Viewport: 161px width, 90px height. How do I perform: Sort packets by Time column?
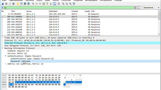[x=13, y=11]
